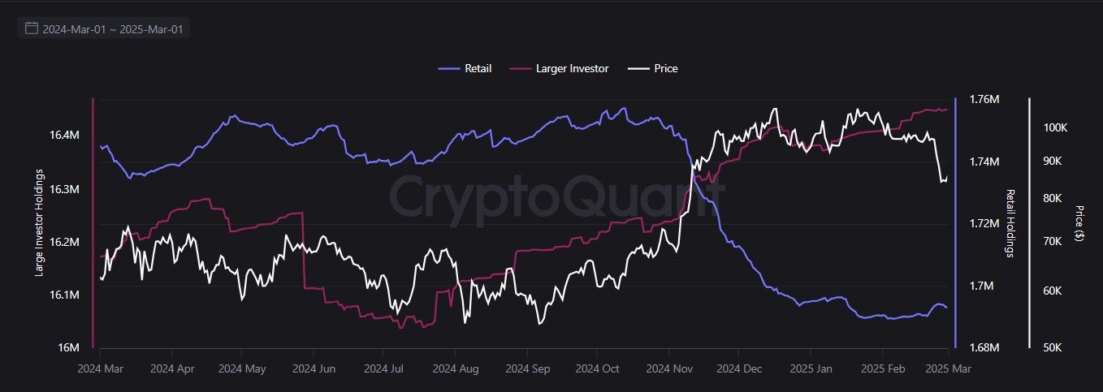Toggle the Retail series in legend
This screenshot has width=1103, height=392.
[x=478, y=68]
